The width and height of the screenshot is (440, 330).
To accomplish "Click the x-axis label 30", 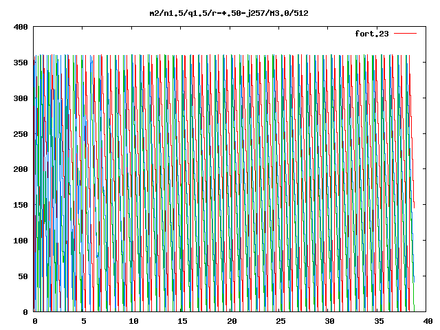I will [x=330, y=321].
